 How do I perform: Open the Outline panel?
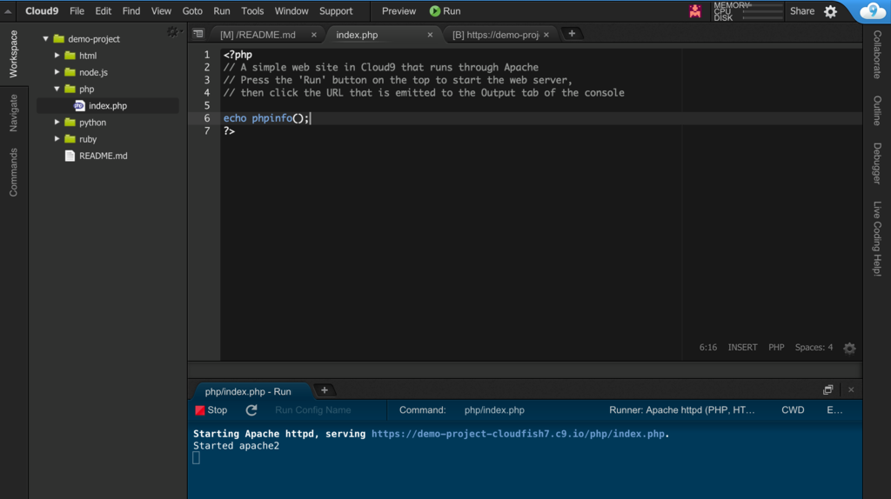pyautogui.click(x=877, y=110)
